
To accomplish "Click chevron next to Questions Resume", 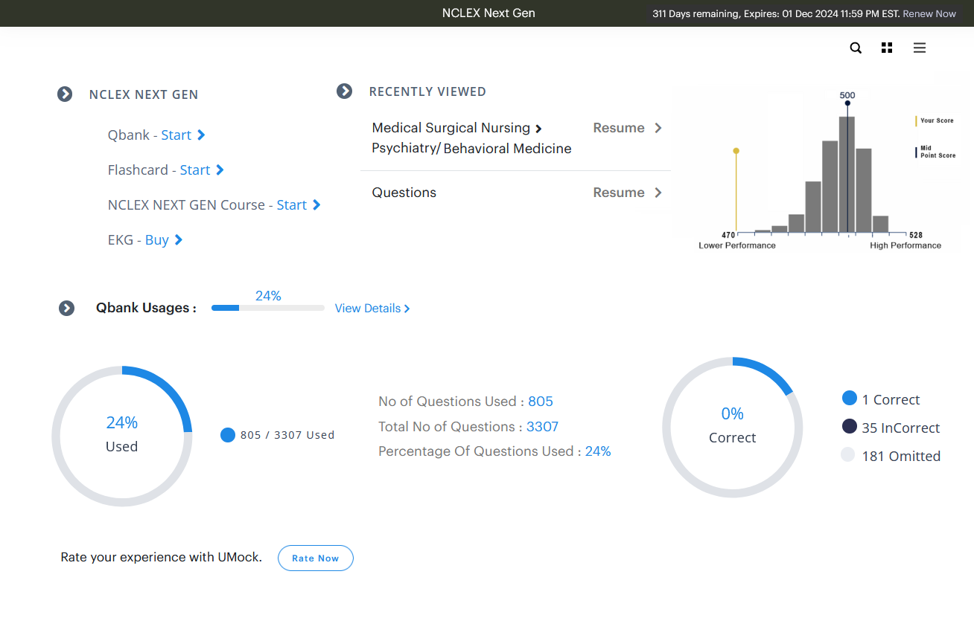I will pyautogui.click(x=658, y=193).
